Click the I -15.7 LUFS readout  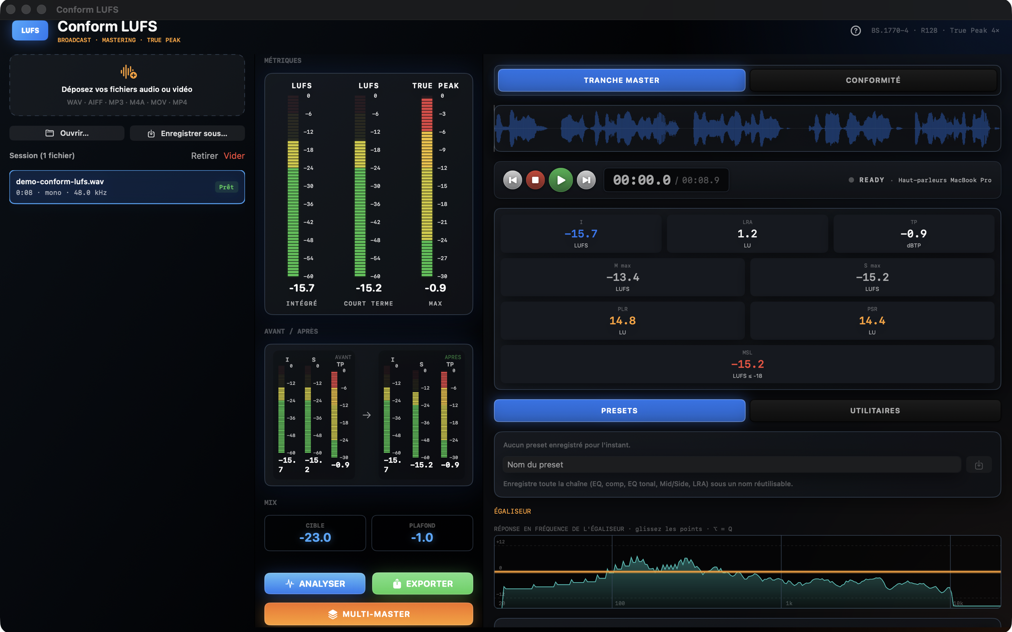coord(581,233)
